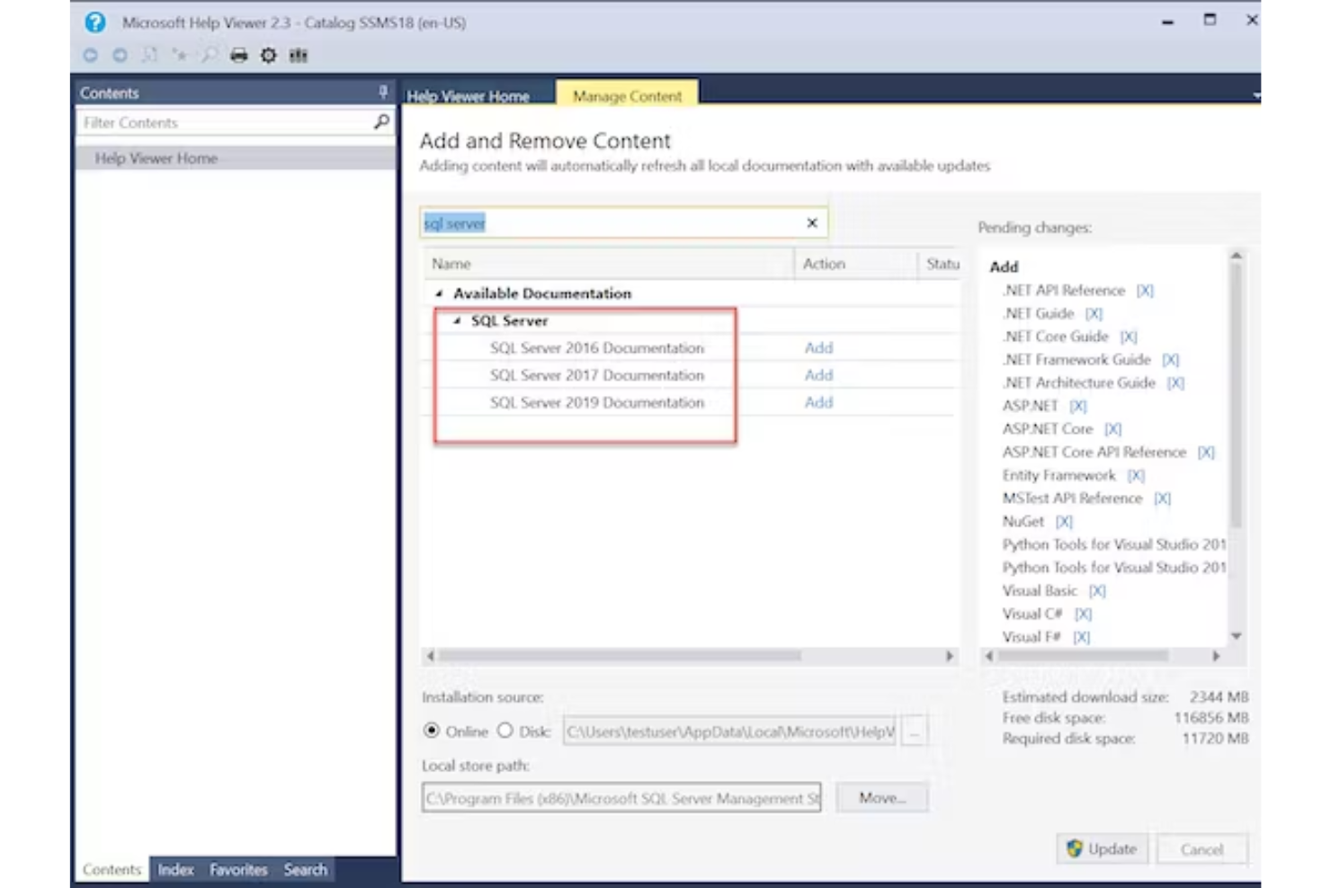This screenshot has width=1331, height=888.
Task: Collapse the Available Documentation node
Action: (x=438, y=293)
